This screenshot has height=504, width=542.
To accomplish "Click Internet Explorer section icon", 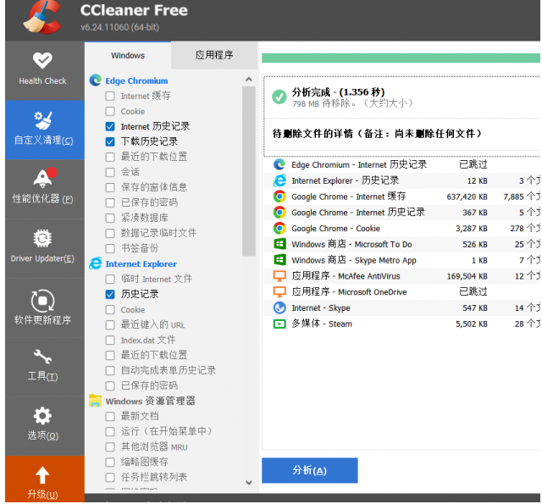I will (95, 263).
